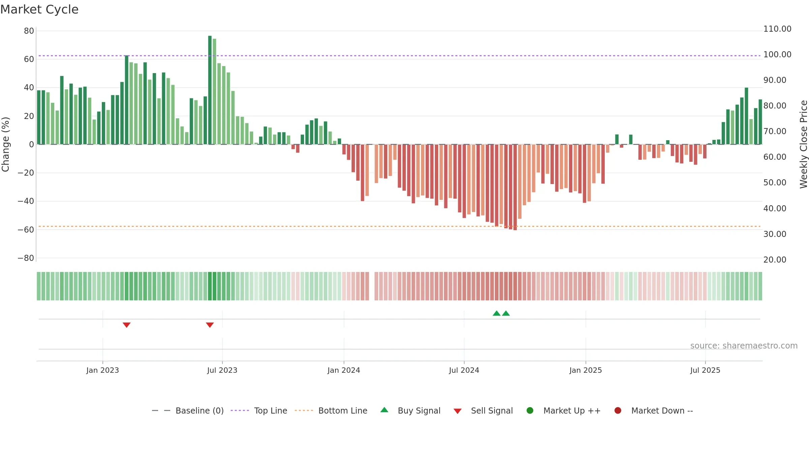The height and width of the screenshot is (455, 809).
Task: Click the −80 change axis tick
Action: pos(26,258)
